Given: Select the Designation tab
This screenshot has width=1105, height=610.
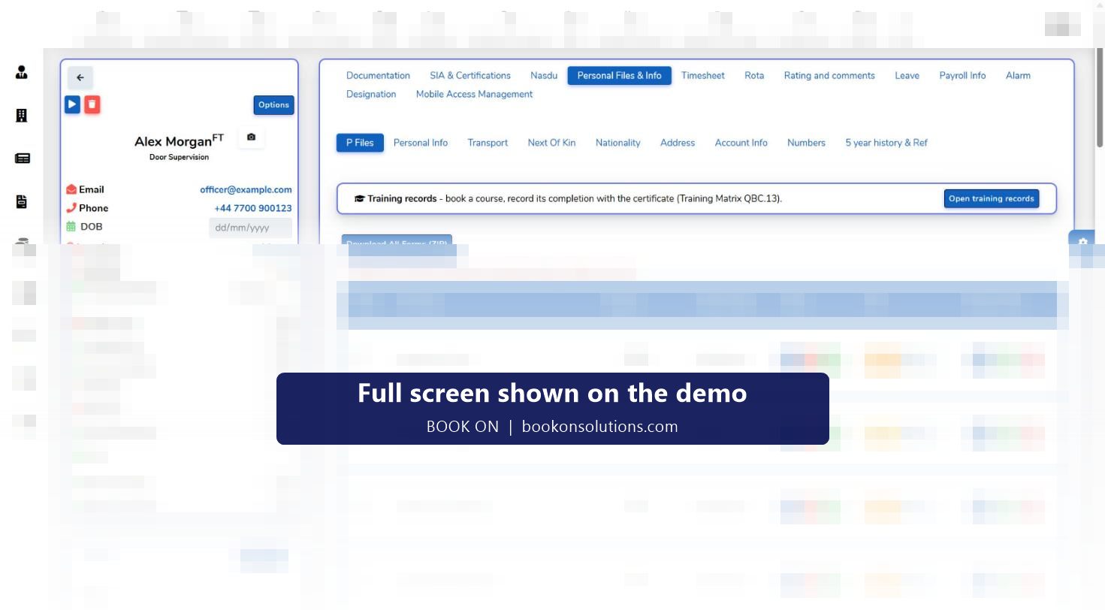Looking at the screenshot, I should coord(371,94).
